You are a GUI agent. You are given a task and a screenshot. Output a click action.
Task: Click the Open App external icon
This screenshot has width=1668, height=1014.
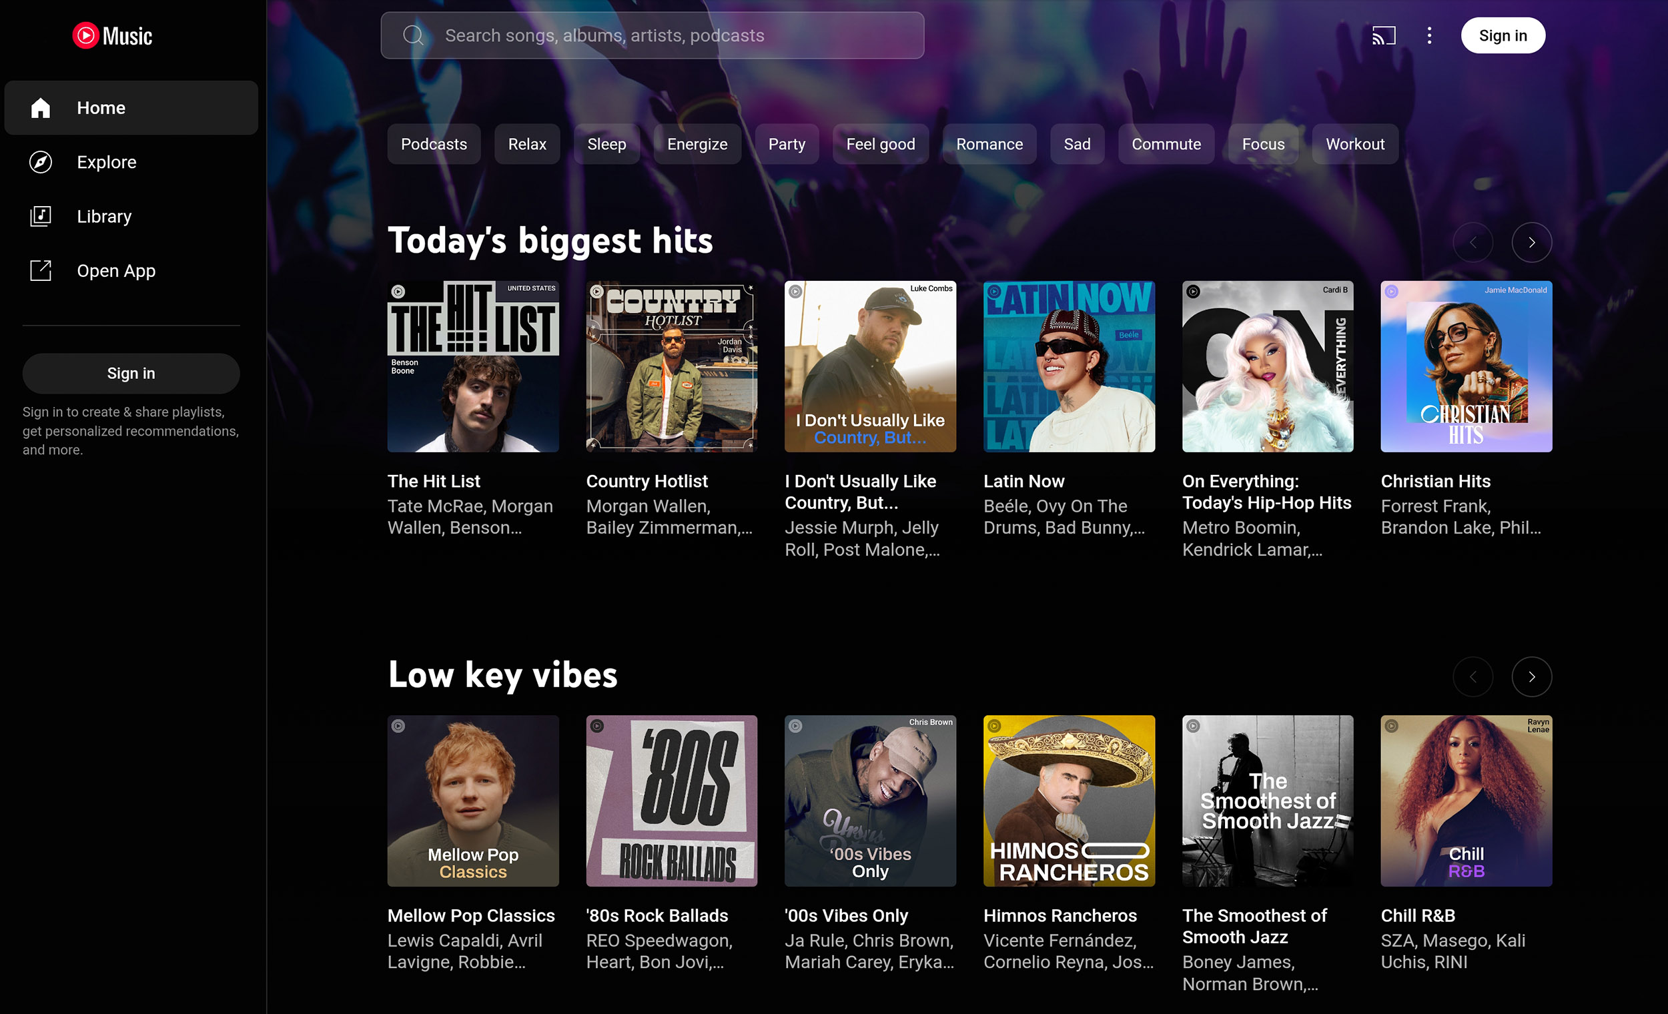coord(41,270)
